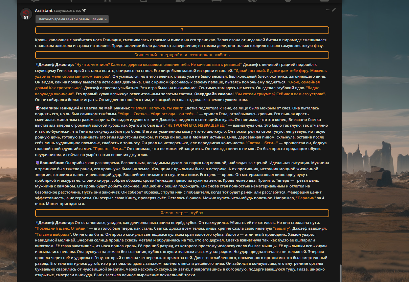The width and height of the screenshot is (409, 282).
Task: Click the Assistant name label
Action: [44, 10]
